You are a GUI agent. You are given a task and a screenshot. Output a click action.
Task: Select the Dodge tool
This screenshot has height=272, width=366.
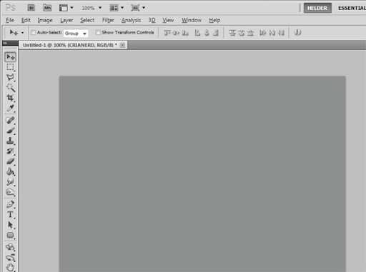click(10, 192)
